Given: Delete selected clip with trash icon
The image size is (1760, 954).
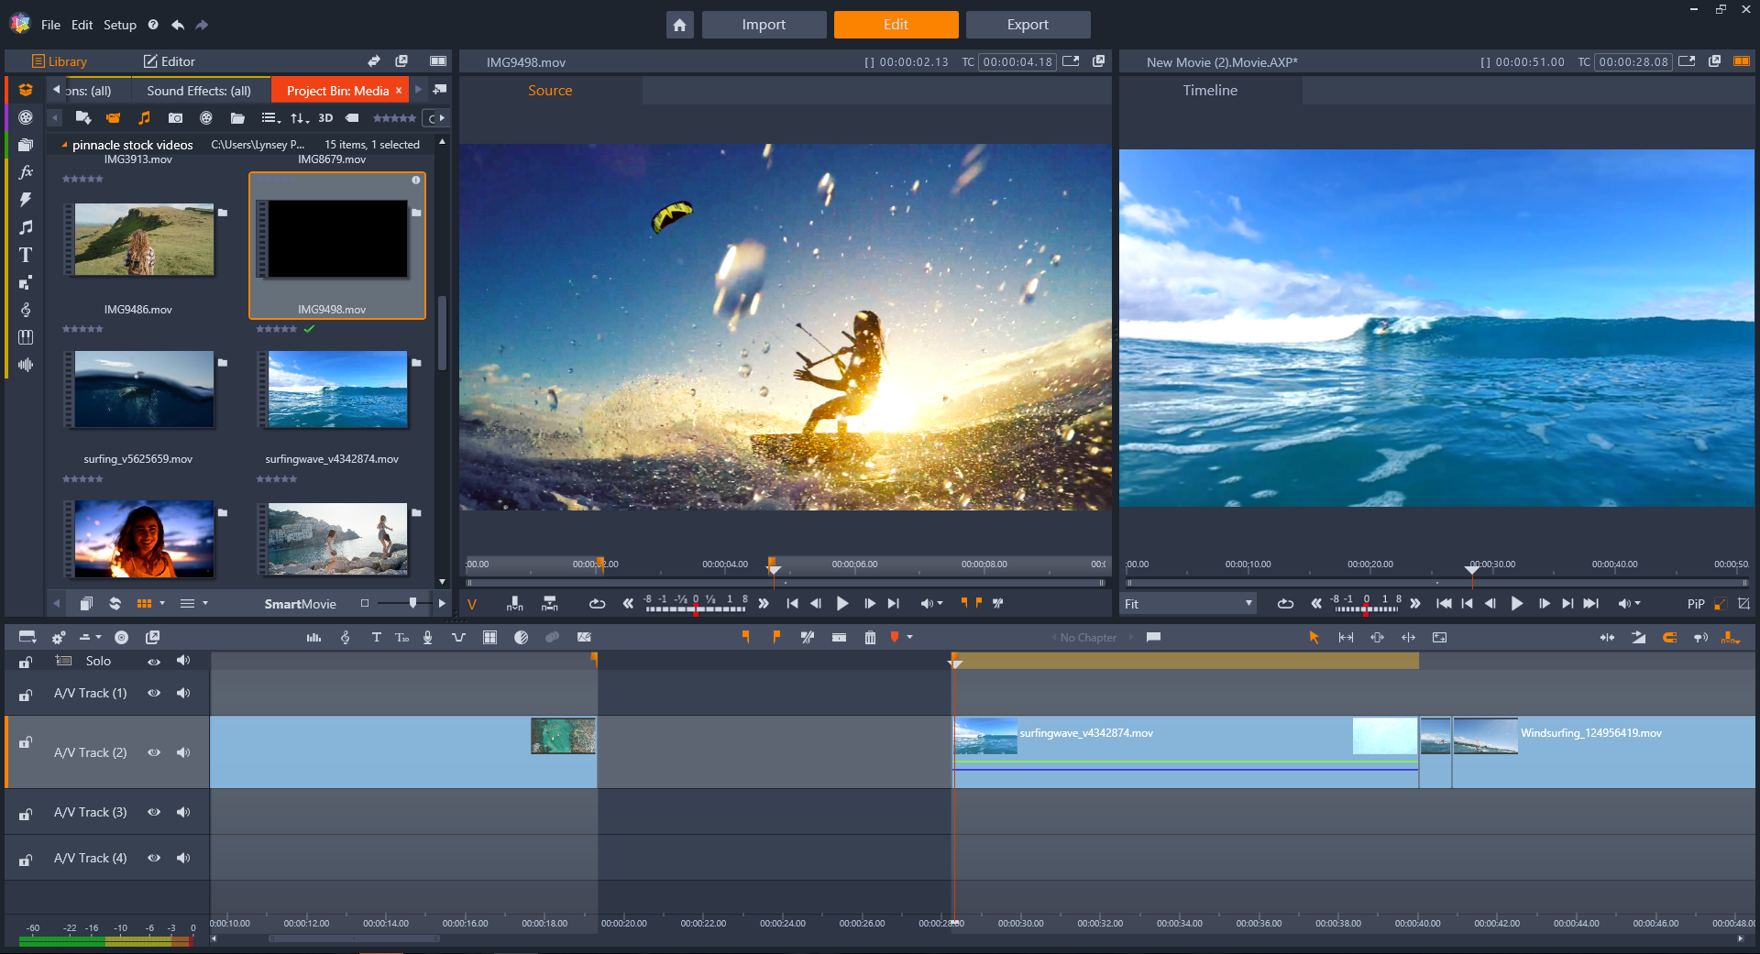Looking at the screenshot, I should pos(870,638).
